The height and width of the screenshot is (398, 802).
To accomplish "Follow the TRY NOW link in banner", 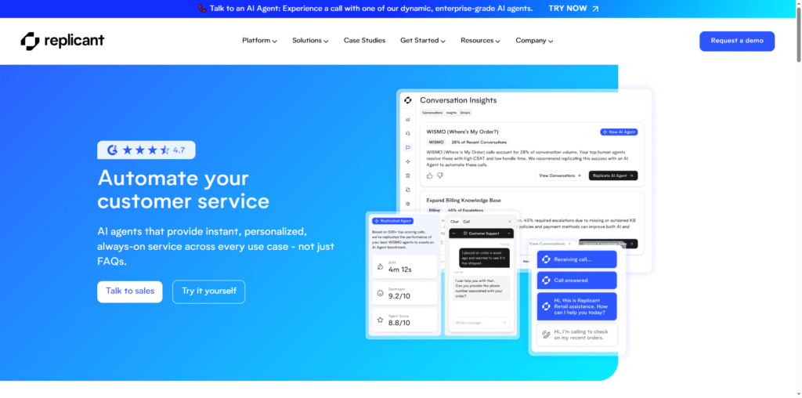I will tap(568, 9).
